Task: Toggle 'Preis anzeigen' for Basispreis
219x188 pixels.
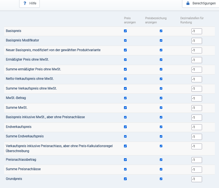Action: click(125, 31)
